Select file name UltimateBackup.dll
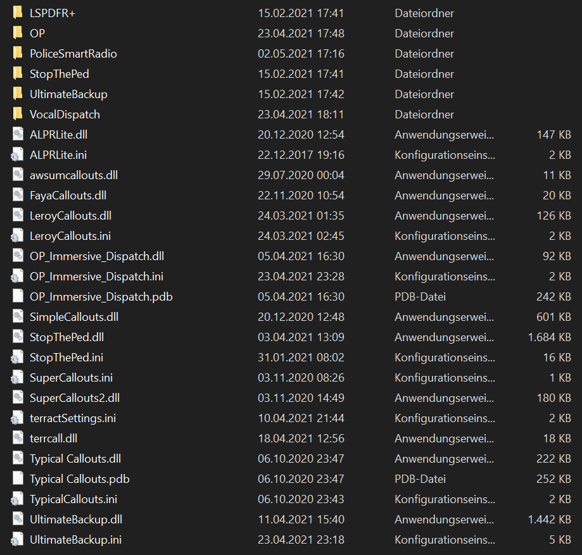This screenshot has height=555, width=582. pos(76,520)
